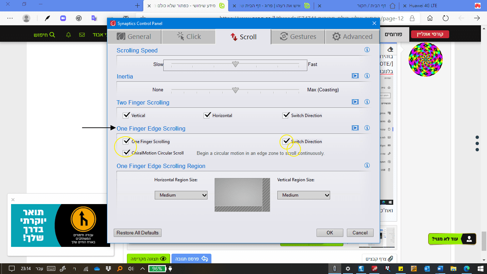487x274 pixels.
Task: Click תצוגה מקדימה preview button
Action: point(148,259)
